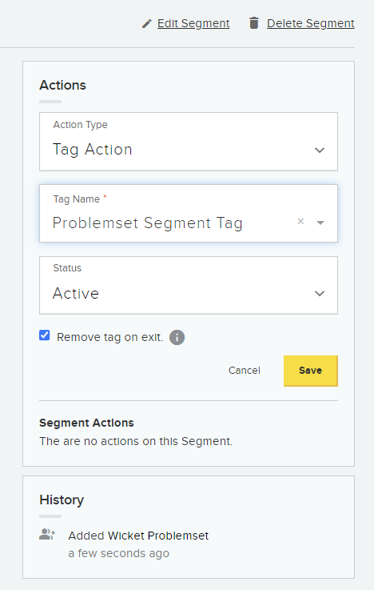The width and height of the screenshot is (374, 590).
Task: Click the pencil icon beside Edit Segment
Action: click(146, 24)
